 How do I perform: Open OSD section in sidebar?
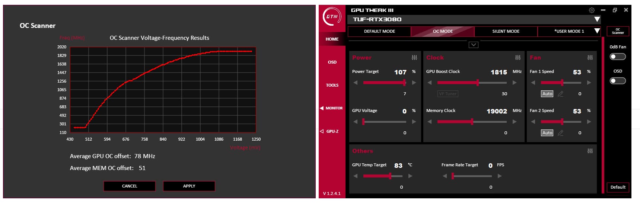[332, 62]
